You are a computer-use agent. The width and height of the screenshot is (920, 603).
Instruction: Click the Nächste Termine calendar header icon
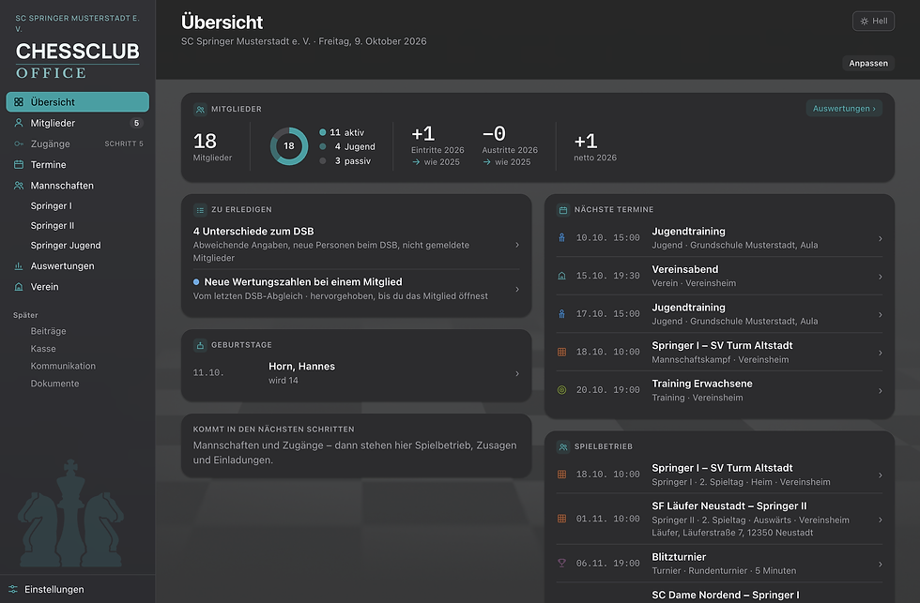pyautogui.click(x=563, y=210)
